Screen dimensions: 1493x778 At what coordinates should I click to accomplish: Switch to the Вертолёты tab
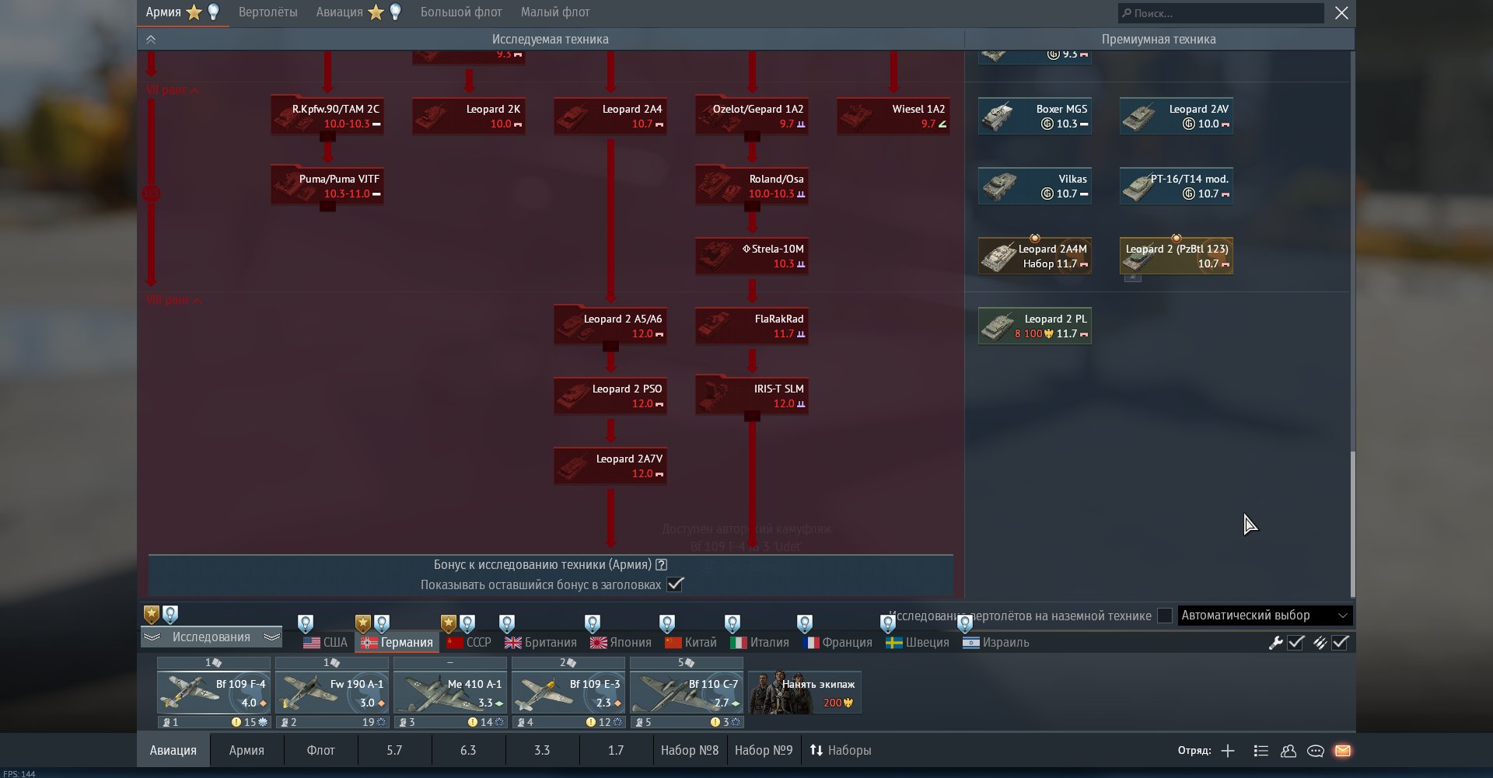click(267, 12)
